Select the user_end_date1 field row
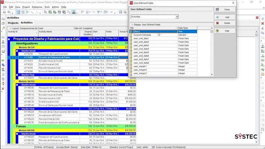This screenshot has height=149, width=265. coord(163,38)
